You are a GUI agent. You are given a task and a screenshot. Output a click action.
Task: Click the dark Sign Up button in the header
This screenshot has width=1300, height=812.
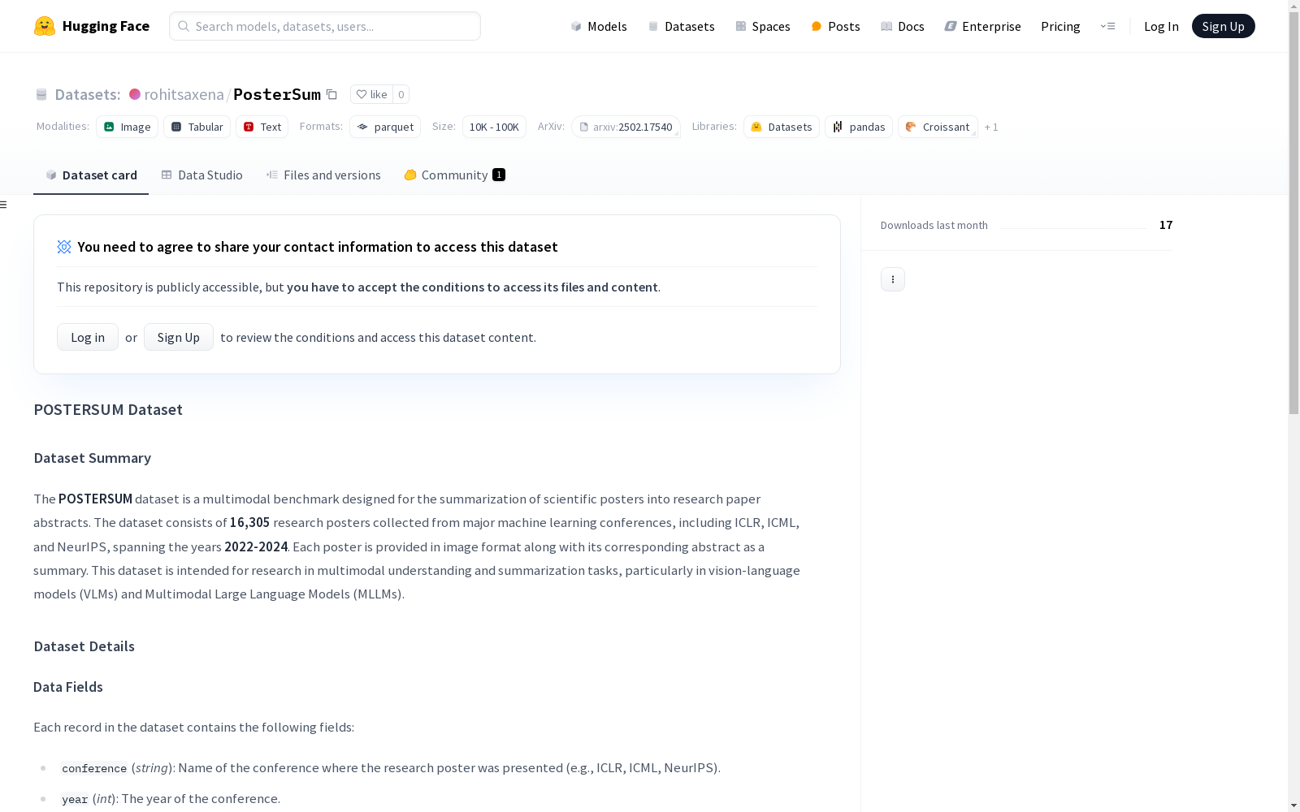(1223, 26)
